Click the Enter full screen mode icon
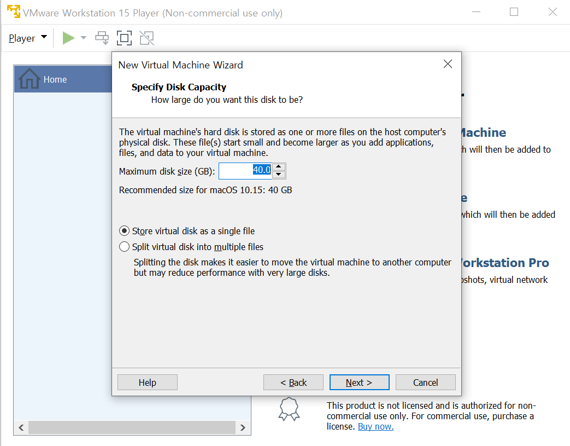 [125, 38]
